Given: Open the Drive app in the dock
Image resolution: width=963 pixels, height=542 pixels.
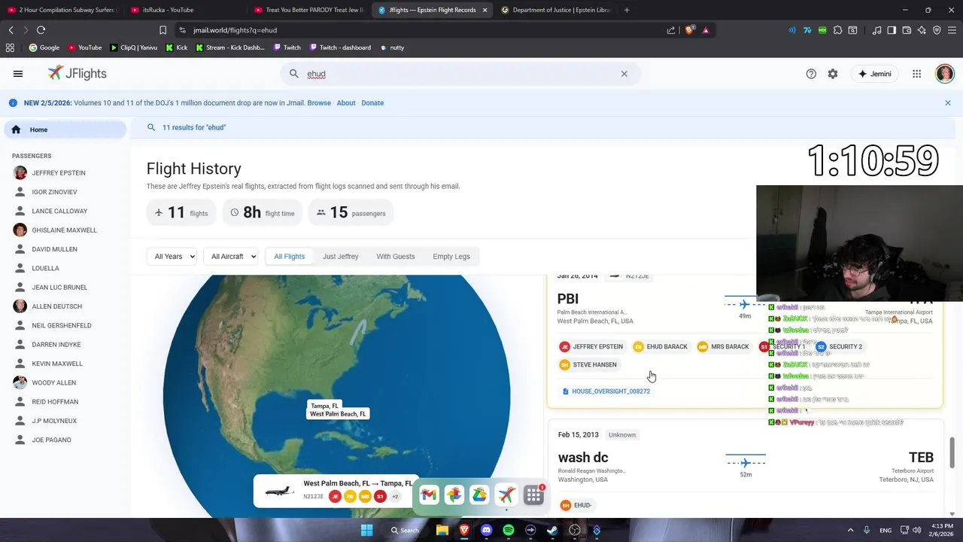Looking at the screenshot, I should pyautogui.click(x=479, y=495).
